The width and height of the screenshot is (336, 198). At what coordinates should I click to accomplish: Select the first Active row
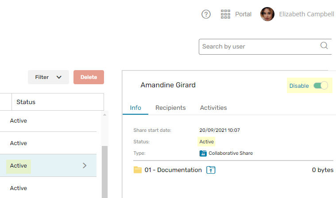[48, 121]
